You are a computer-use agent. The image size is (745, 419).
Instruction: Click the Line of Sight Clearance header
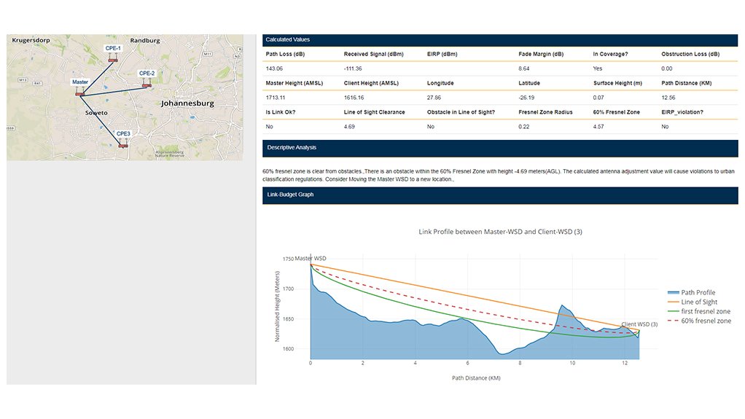[375, 112]
